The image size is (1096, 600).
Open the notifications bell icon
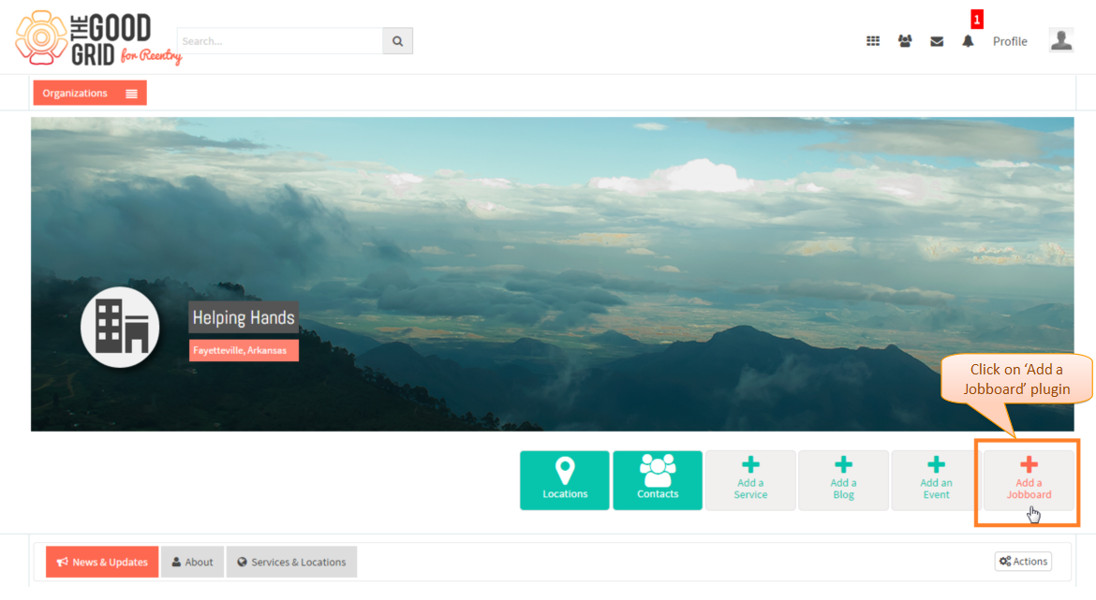tap(968, 41)
